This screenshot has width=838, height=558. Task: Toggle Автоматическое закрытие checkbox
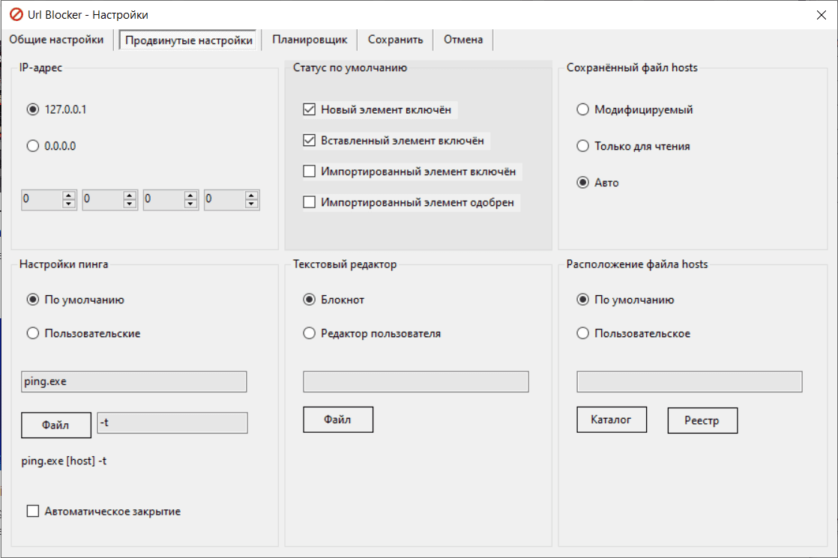tap(32, 512)
